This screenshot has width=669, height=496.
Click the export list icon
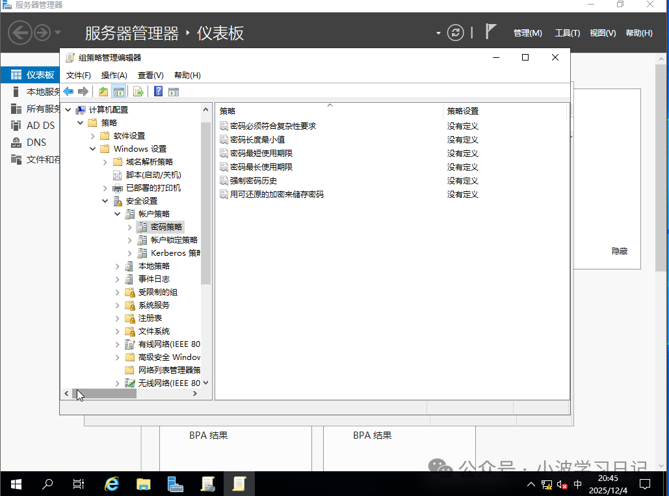(x=138, y=91)
